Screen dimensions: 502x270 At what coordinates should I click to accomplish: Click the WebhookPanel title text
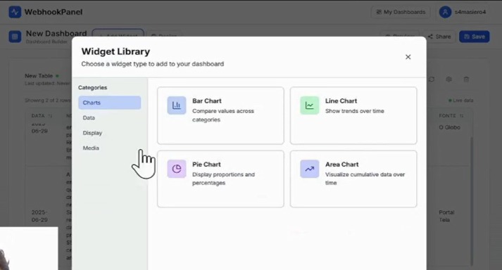(x=54, y=12)
